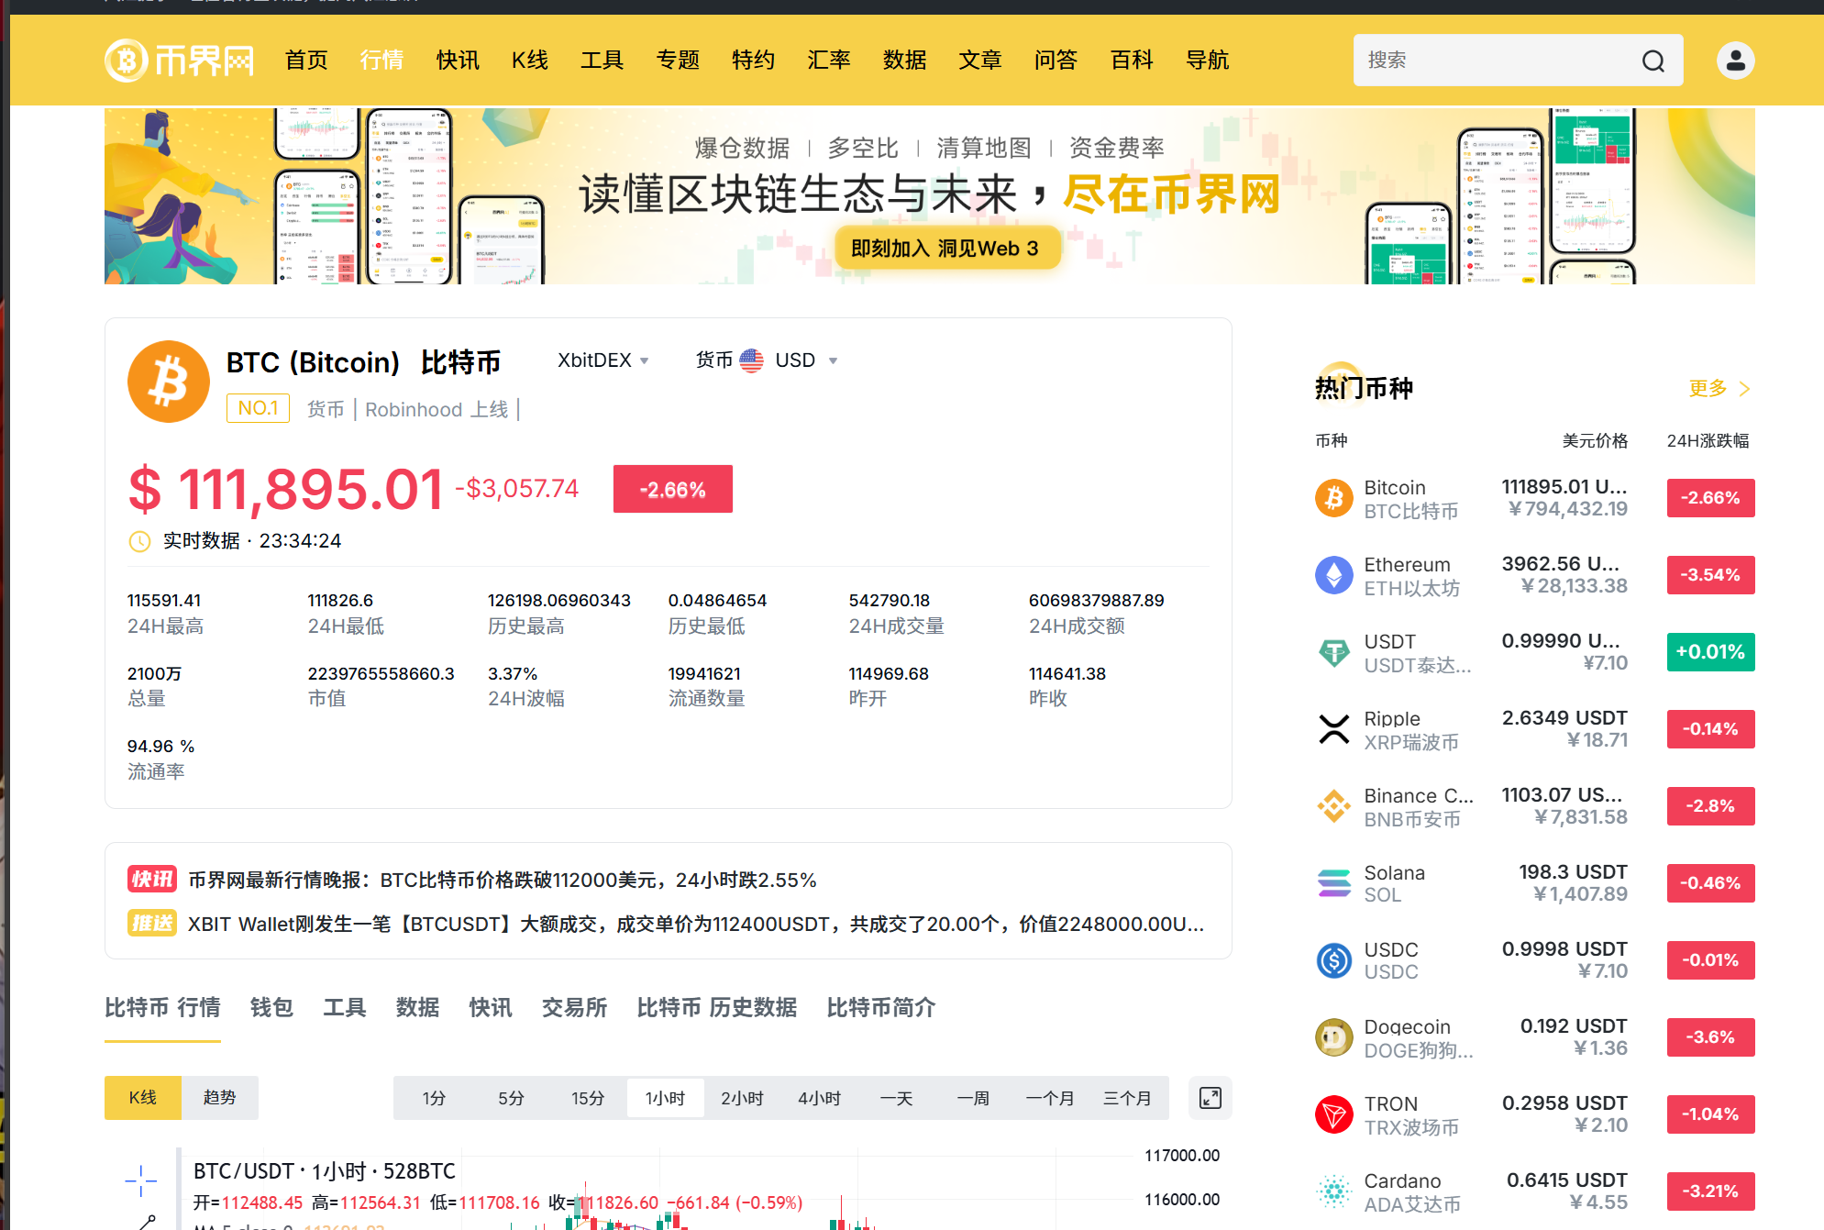Open the fullscreen chart expand icon
This screenshot has height=1230, width=1824.
coord(1210,1098)
